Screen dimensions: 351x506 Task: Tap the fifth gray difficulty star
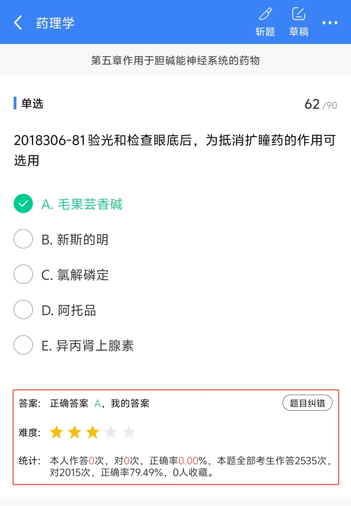click(129, 432)
